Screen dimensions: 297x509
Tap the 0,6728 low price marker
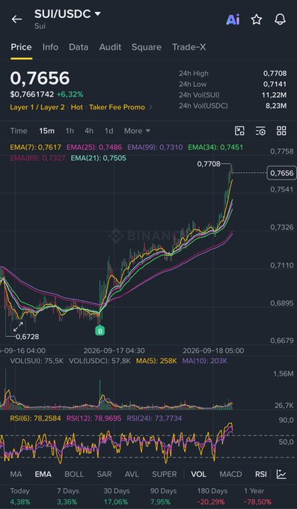27,337
